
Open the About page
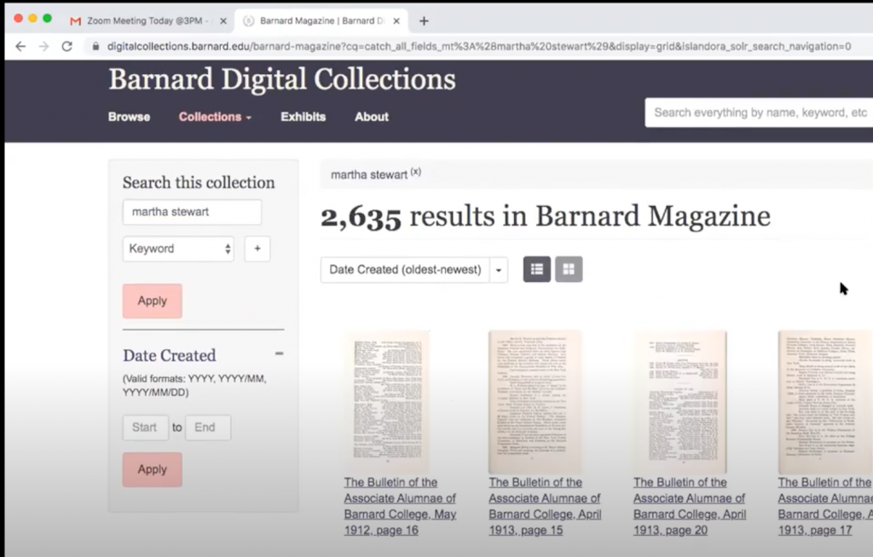click(x=372, y=117)
